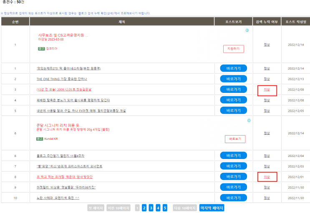Click 정상 status for the 2022/12/03 post
The image size is (310, 213).
point(267,167)
